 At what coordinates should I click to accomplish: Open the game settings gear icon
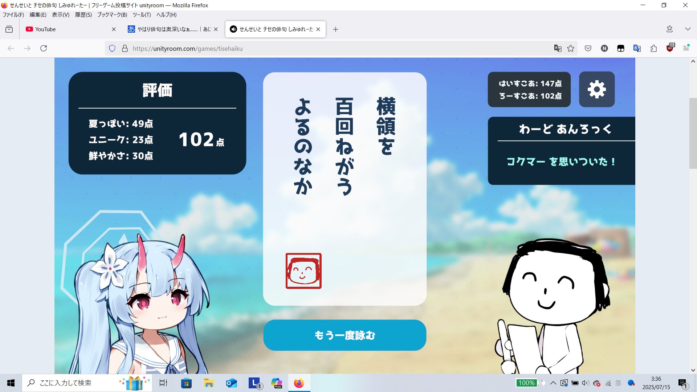click(x=596, y=89)
